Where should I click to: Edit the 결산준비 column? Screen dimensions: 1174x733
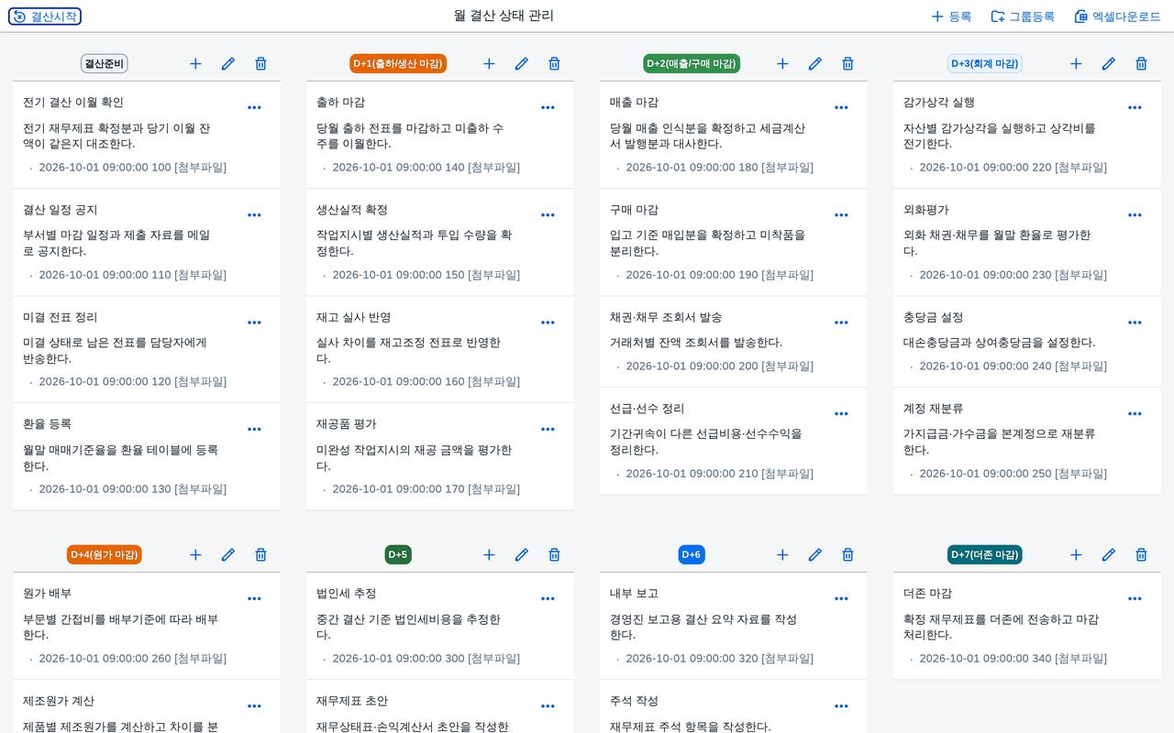pos(228,63)
